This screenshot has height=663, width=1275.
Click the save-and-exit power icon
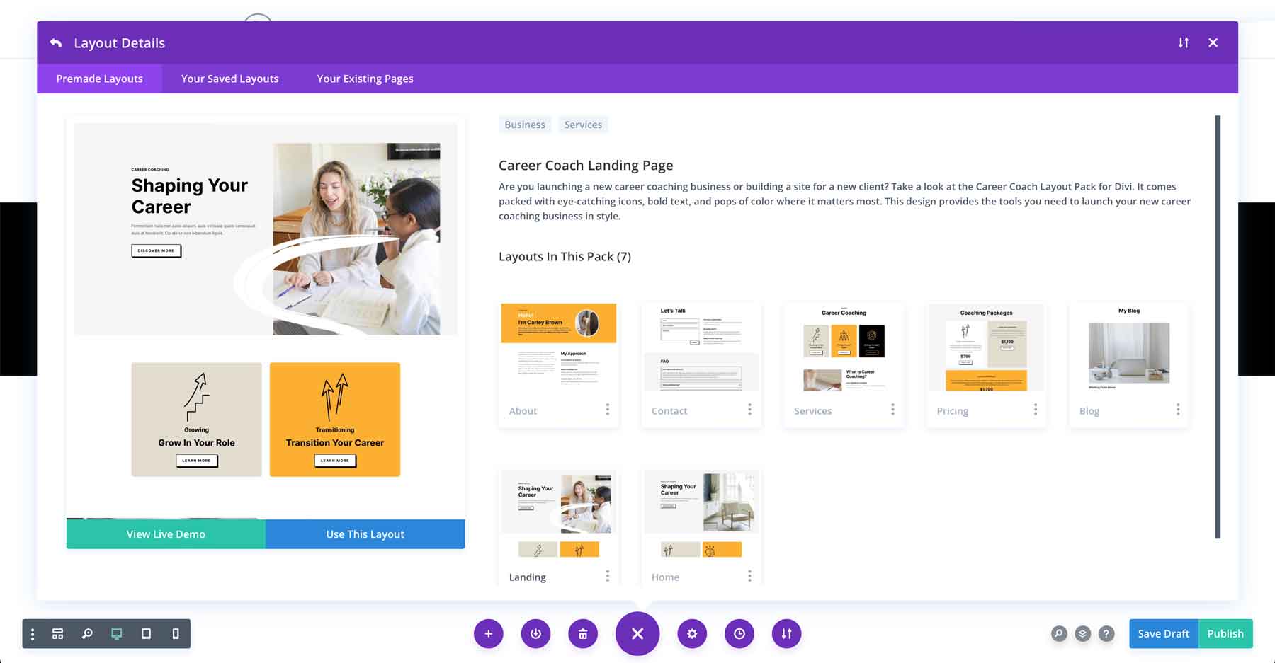pos(535,633)
